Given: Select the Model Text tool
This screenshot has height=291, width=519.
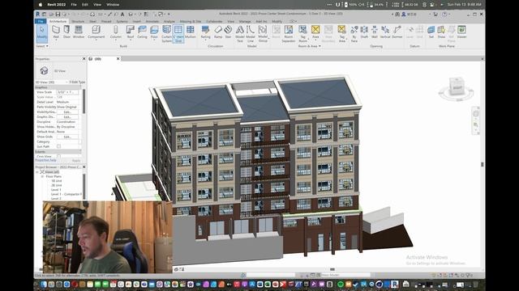Looking at the screenshot, I should click(x=240, y=34).
